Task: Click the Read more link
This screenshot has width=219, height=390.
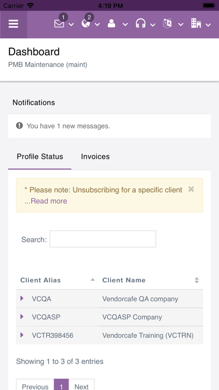Action: 46,201
